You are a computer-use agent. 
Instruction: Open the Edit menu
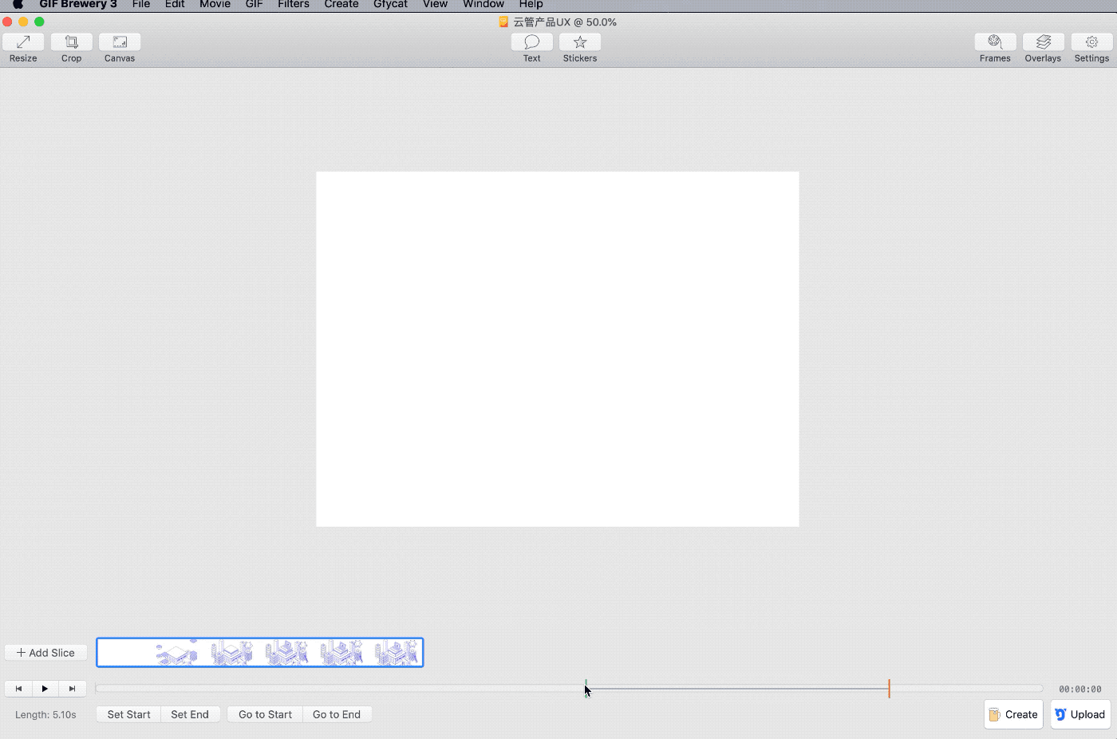click(175, 4)
